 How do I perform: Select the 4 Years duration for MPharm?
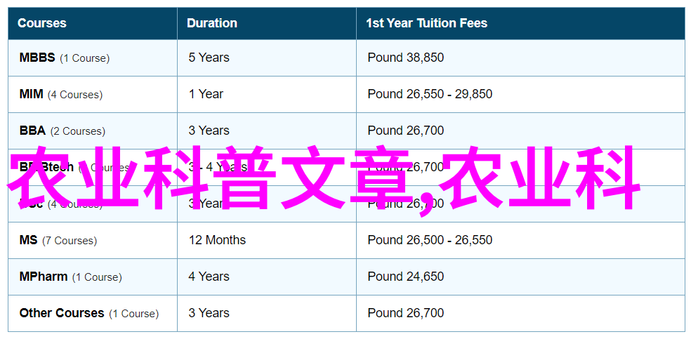tap(209, 277)
